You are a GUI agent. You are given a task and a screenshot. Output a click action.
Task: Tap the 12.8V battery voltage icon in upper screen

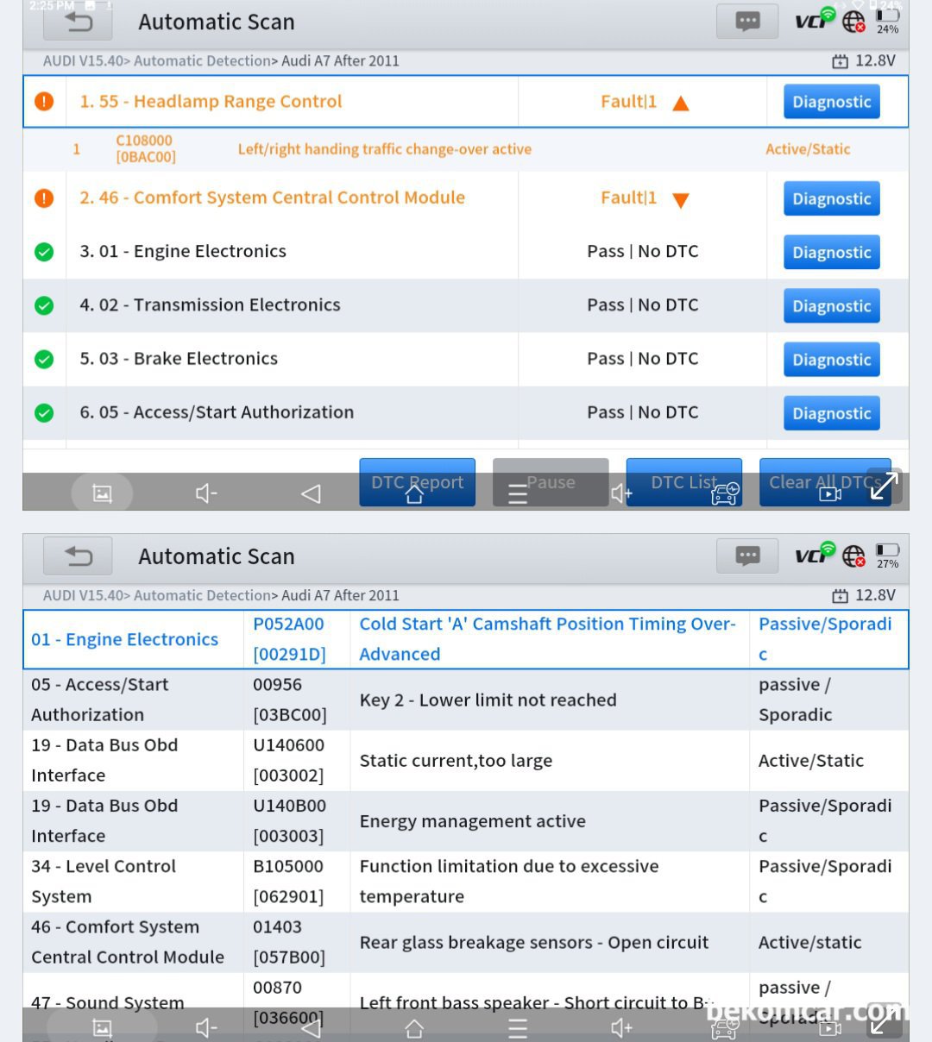[x=840, y=61]
